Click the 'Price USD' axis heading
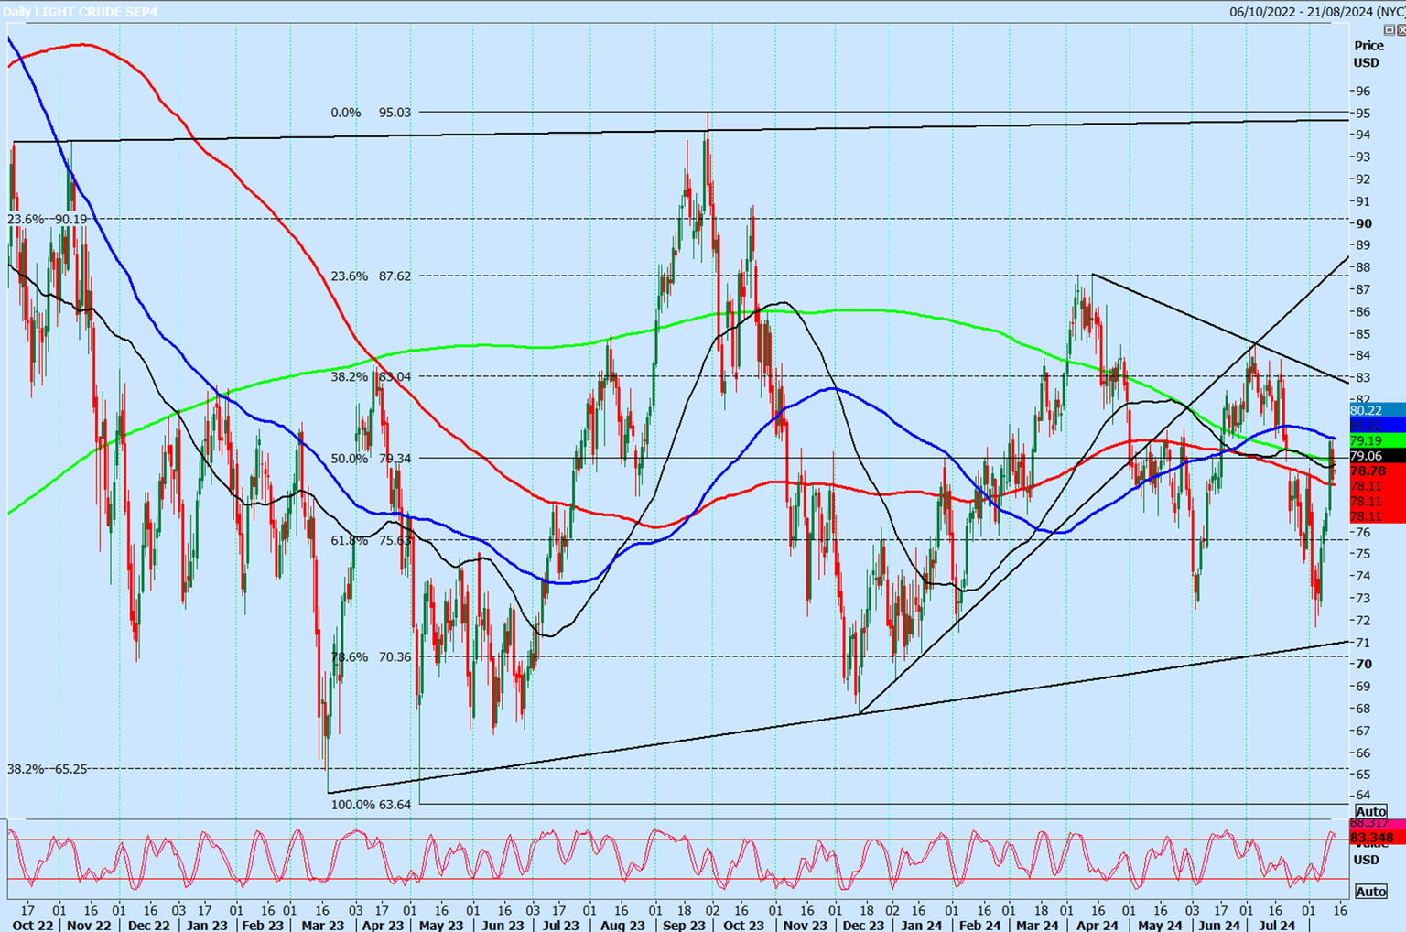Image resolution: width=1406 pixels, height=932 pixels. (1368, 54)
